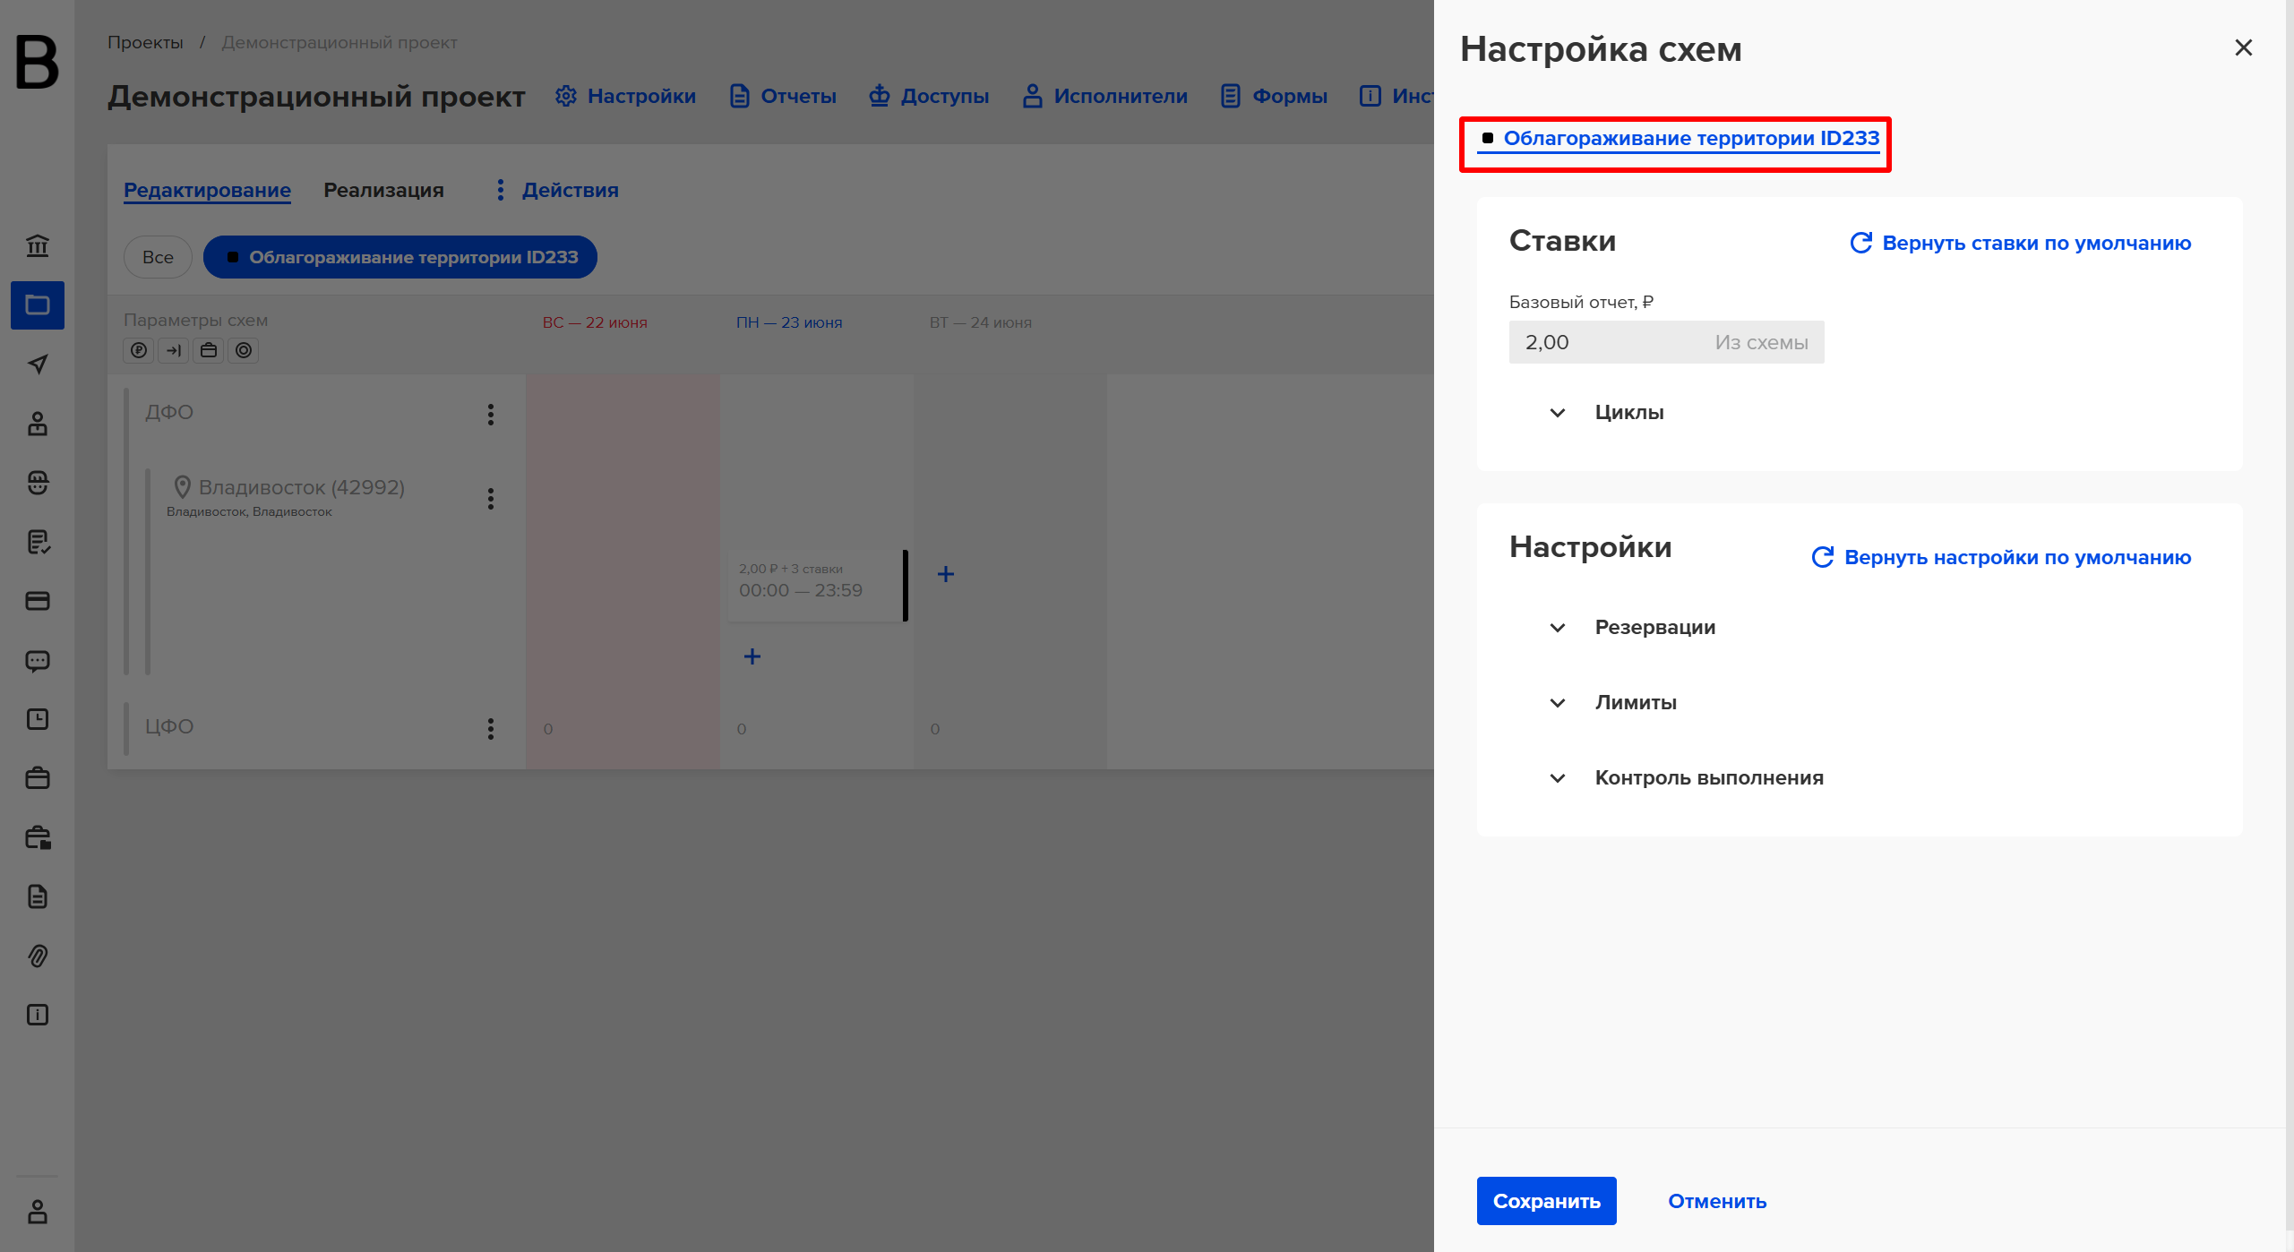Open three-dot menu for Владивосток row
Viewport: 2294px width, 1252px height.
(x=491, y=499)
